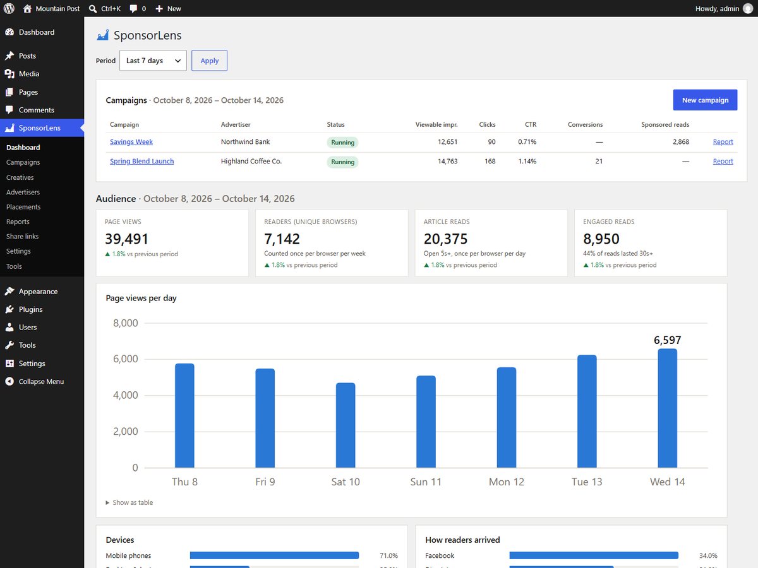Click the Wed 14 bar in chart

click(x=668, y=408)
